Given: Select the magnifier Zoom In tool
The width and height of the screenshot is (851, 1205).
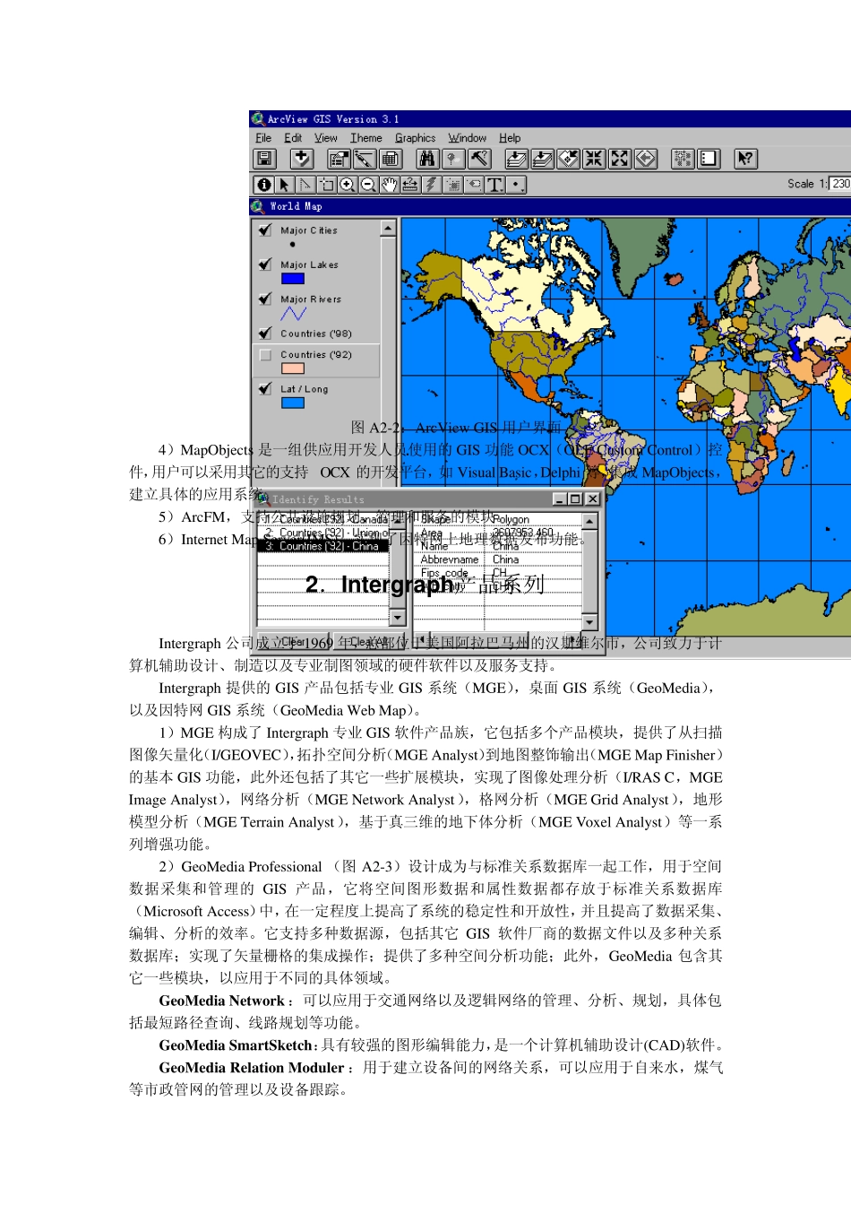Looking at the screenshot, I should [347, 185].
